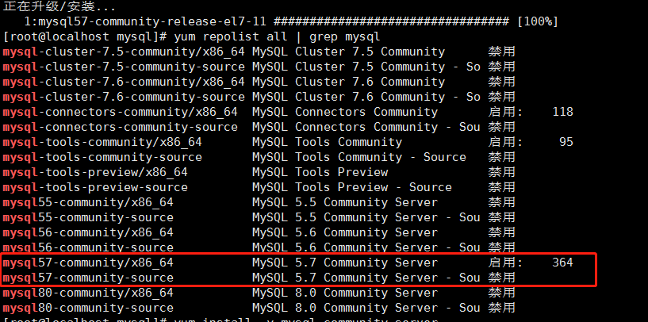This screenshot has height=322, width=648.
Task: Click the "正在升级/安装..." status line
Action: (x=59, y=6)
